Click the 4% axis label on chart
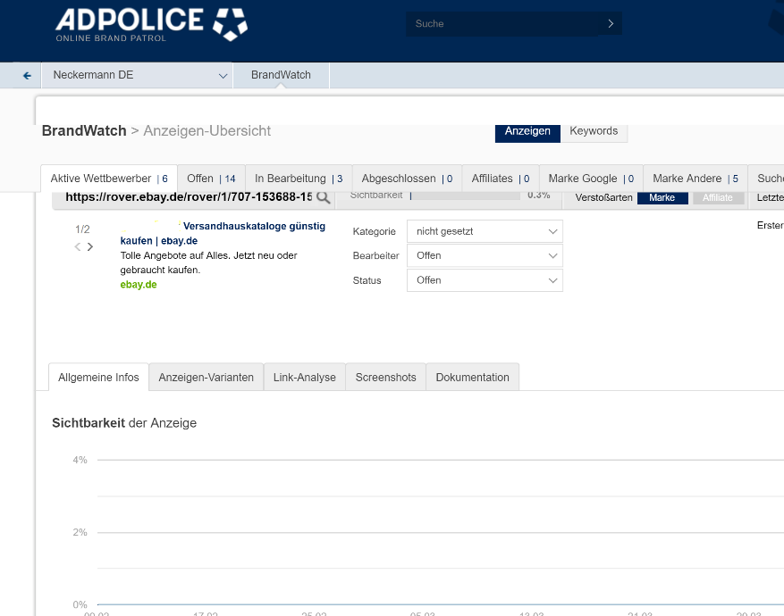 80,461
